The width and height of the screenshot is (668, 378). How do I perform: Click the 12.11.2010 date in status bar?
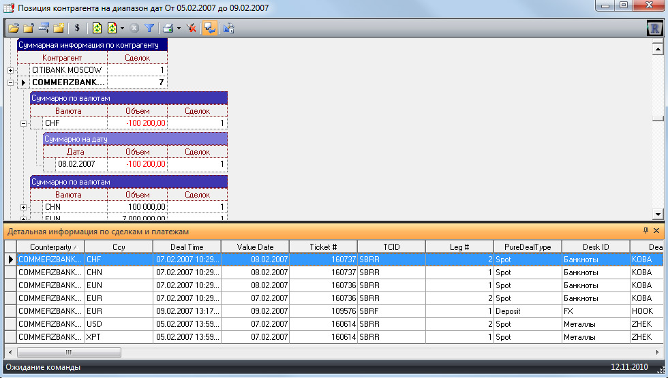click(629, 367)
